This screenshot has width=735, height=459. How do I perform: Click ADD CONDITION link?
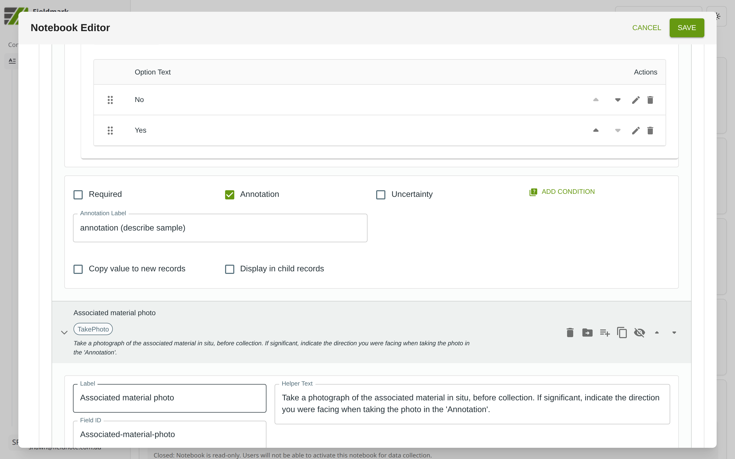562,192
